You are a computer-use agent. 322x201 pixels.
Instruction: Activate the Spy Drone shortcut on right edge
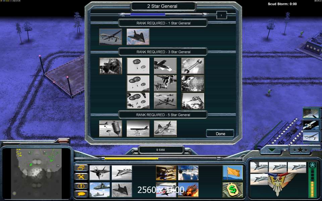point(311,137)
